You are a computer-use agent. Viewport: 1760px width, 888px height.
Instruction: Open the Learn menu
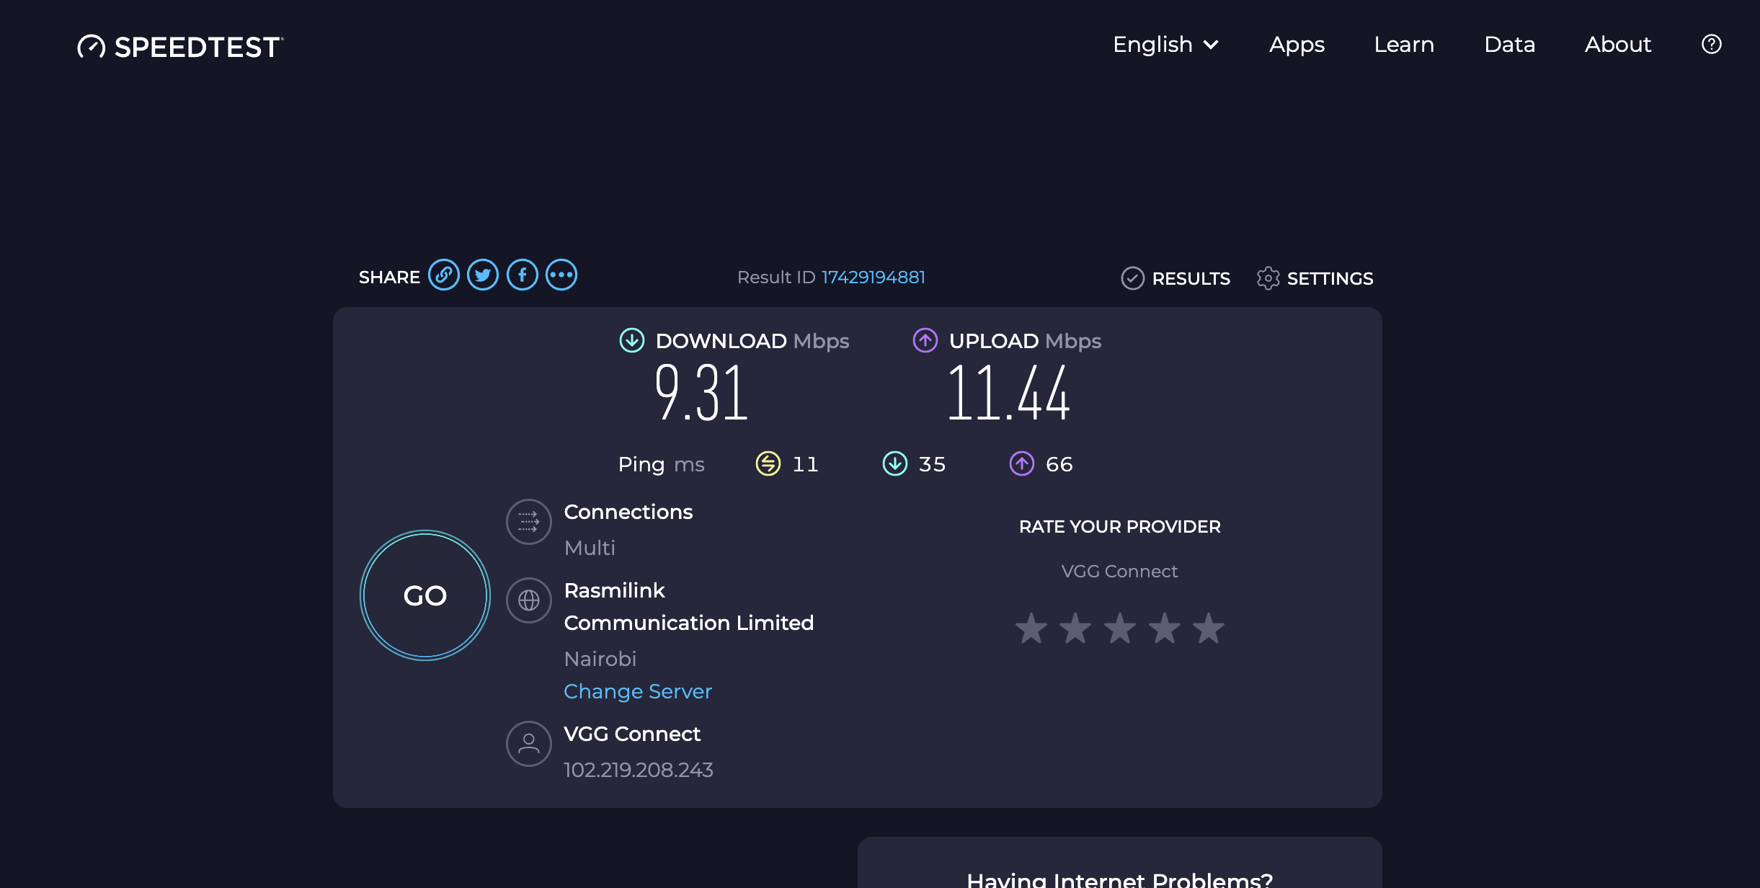[1404, 45]
